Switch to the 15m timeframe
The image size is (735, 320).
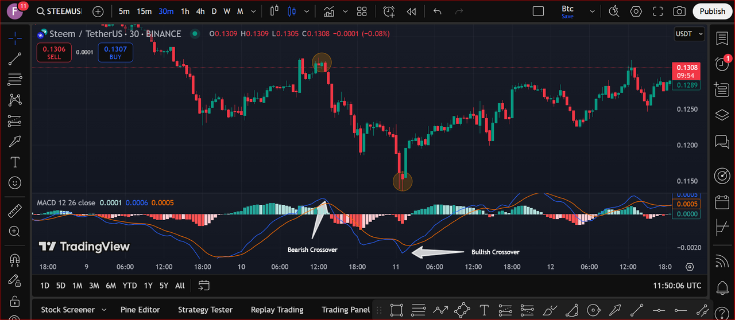[x=144, y=11]
